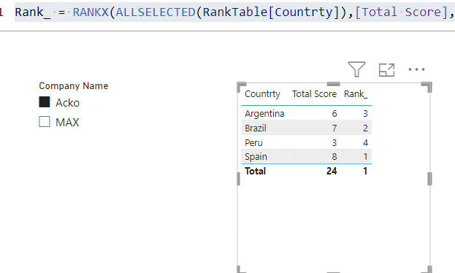Click Brazil's total score value 7

[334, 128]
